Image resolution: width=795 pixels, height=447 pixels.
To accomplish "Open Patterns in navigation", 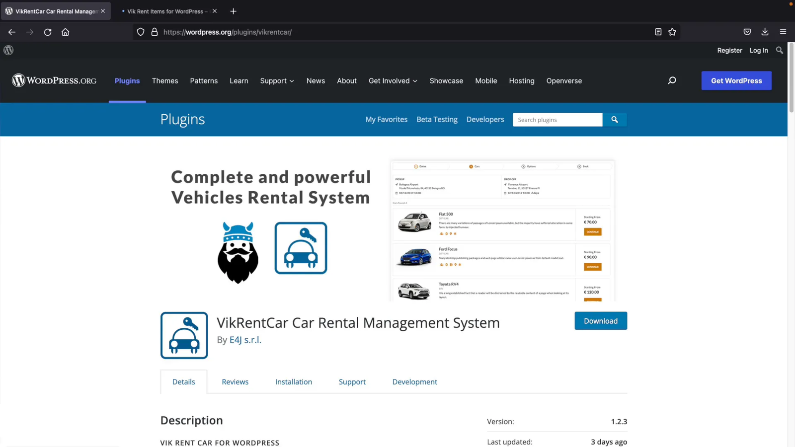I will click(x=204, y=80).
